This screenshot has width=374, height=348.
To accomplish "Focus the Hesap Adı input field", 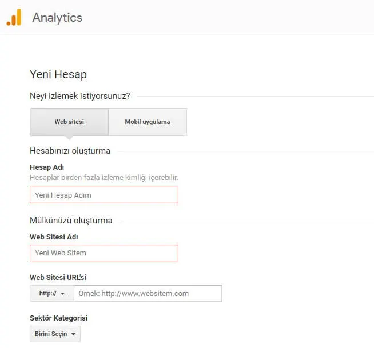I will [x=104, y=195].
